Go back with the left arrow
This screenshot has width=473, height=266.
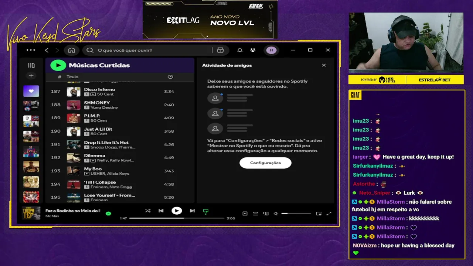pyautogui.click(x=47, y=50)
